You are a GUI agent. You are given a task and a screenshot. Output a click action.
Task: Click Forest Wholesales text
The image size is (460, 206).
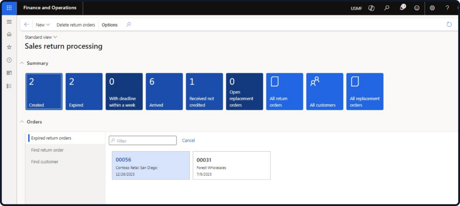coord(212,168)
